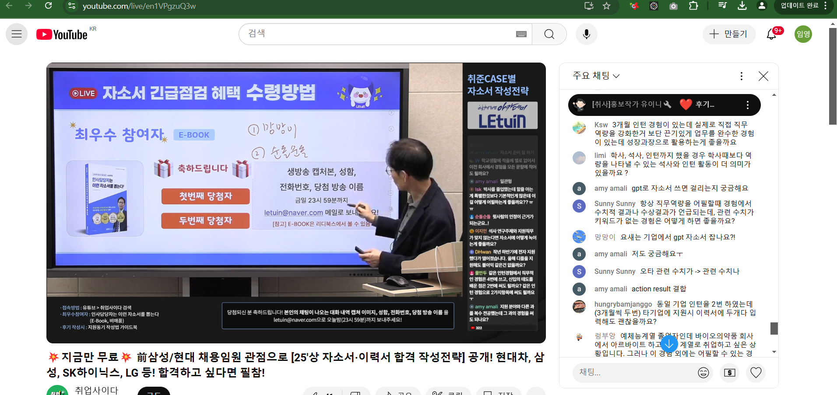Click the install app icon in address bar
The width and height of the screenshot is (837, 395).
pyautogui.click(x=589, y=6)
